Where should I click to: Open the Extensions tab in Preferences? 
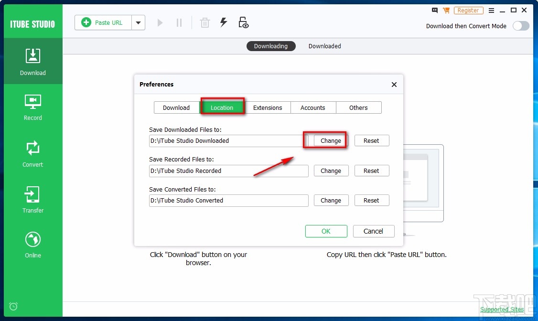click(x=268, y=107)
